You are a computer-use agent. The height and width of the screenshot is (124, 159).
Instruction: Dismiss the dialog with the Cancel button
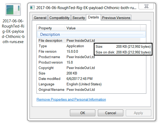tap(111, 113)
